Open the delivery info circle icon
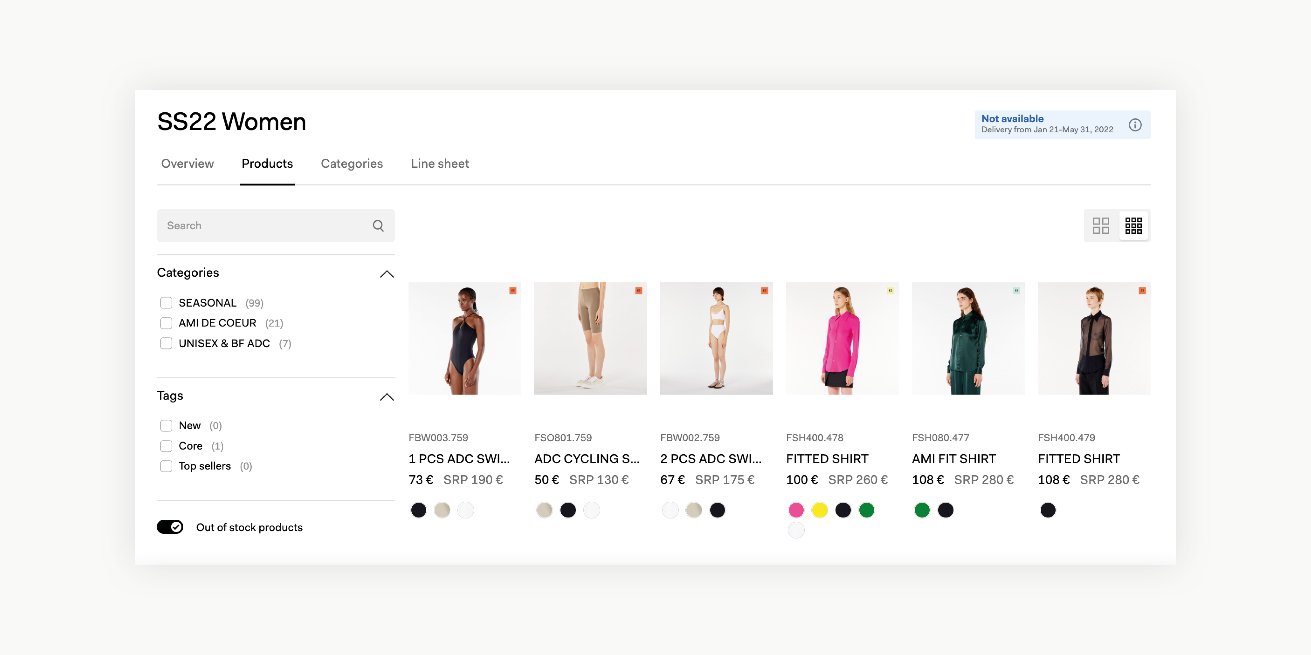This screenshot has width=1311, height=655. (x=1135, y=125)
